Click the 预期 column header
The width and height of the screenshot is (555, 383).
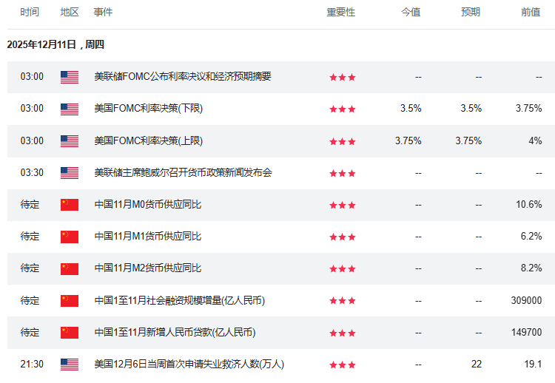[471, 12]
